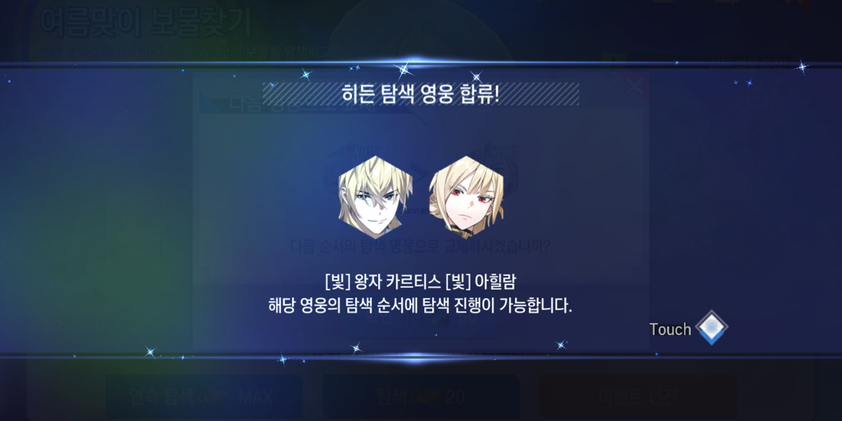This screenshot has height=421, width=842.
Task: Click the map icon in 탐색 20 button
Action: (x=426, y=396)
